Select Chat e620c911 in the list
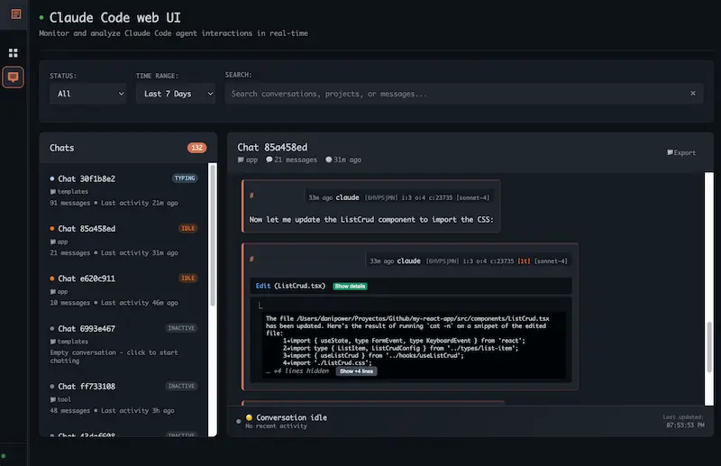Screen dimensions: 721x466 tap(124, 290)
